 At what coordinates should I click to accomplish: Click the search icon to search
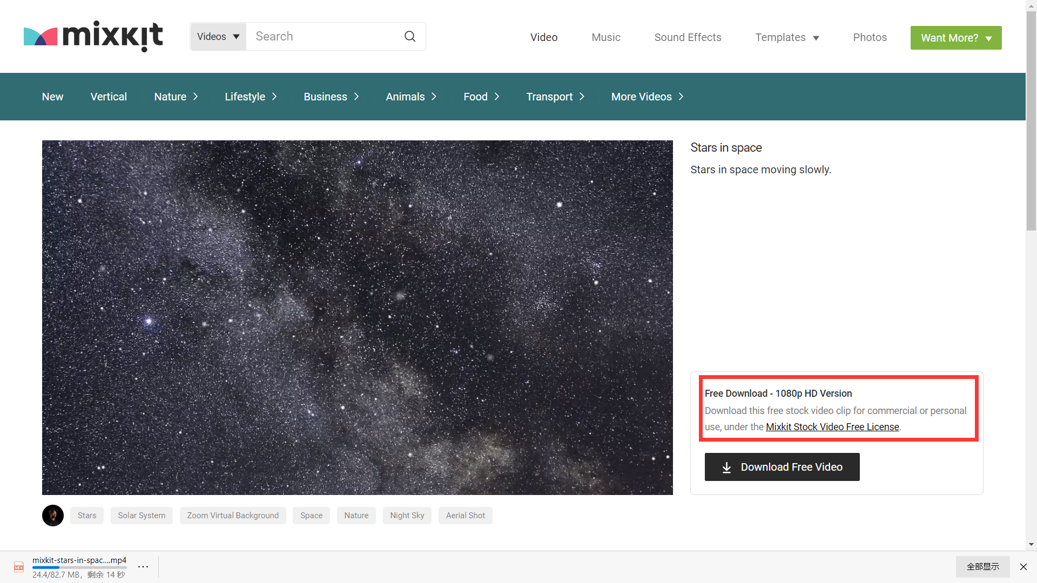(x=410, y=36)
